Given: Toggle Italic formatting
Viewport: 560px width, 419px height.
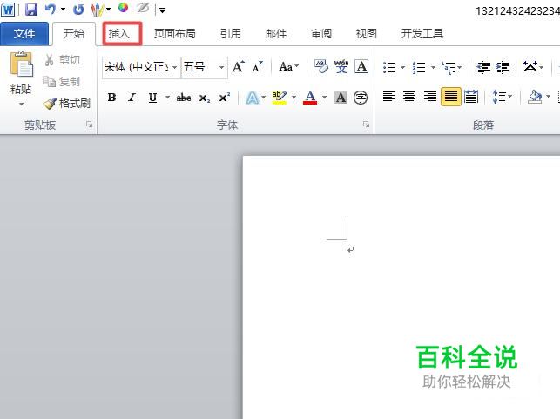Looking at the screenshot, I should [x=132, y=98].
